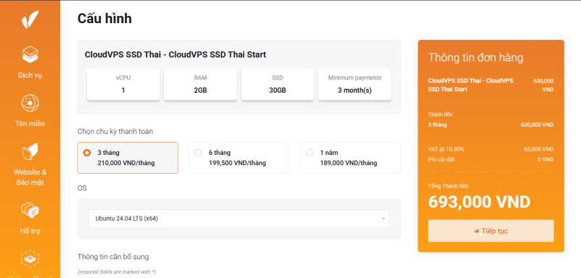
Task: Click the Chọn chu kỳ thanh toán label
Action: click(115, 132)
